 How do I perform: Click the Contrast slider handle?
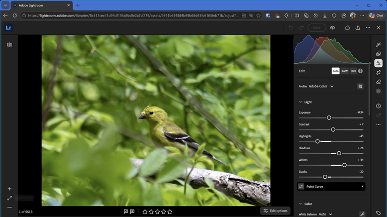coord(333,130)
